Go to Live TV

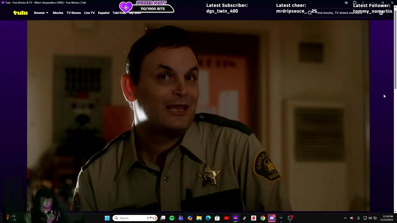[89, 13]
